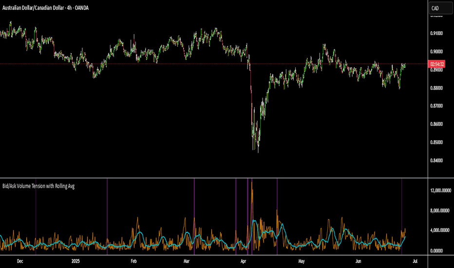Click the Australian Dollar/Canadian Dollar chart title
Image resolution: width=454 pixels, height=268 pixels.
(45, 8)
